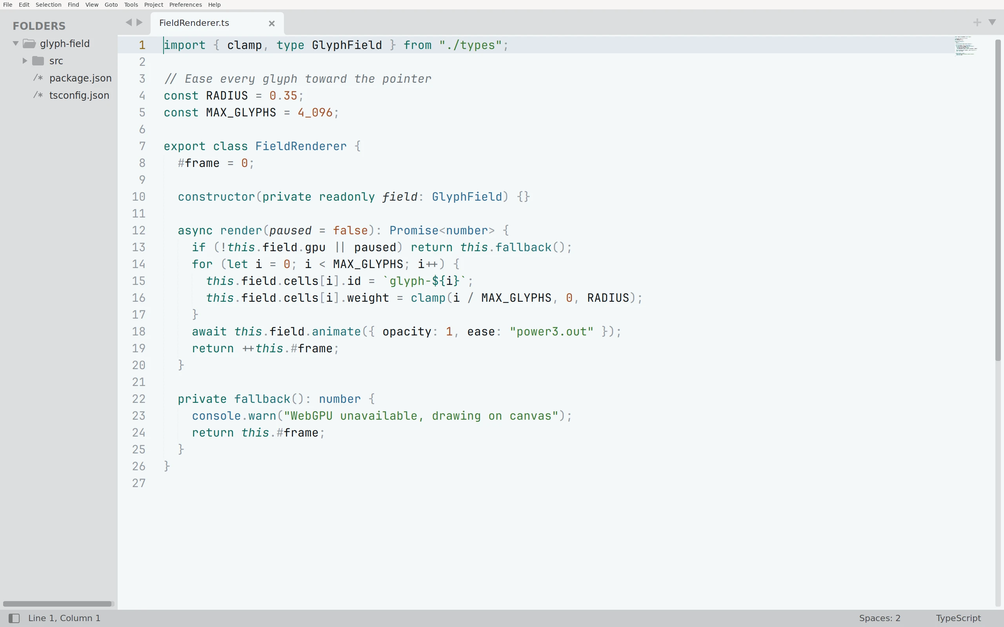Click the "power3.out" string on line 18

point(551,332)
